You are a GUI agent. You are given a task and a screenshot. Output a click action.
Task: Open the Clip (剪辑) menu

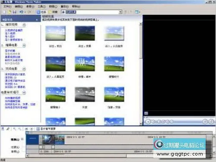(53, 6)
